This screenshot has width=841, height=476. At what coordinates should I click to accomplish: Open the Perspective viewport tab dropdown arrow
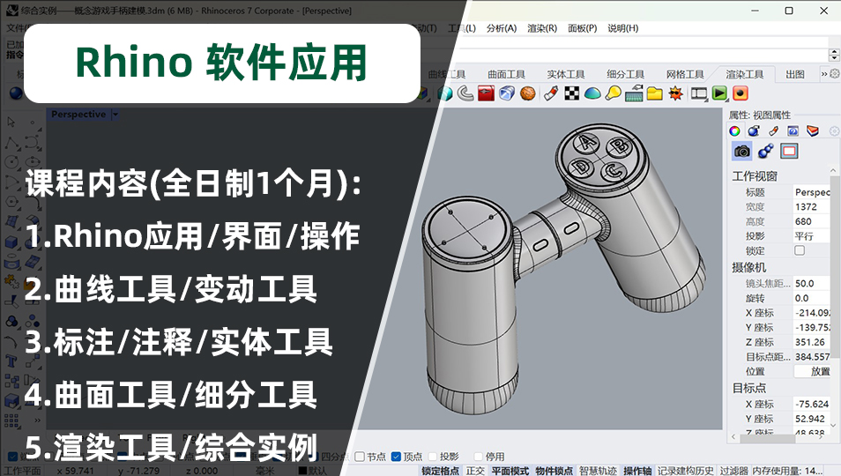point(115,115)
